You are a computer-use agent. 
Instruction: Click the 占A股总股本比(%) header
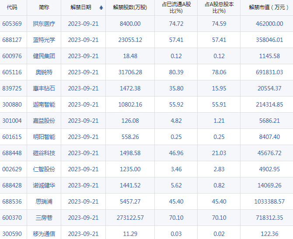219,7
